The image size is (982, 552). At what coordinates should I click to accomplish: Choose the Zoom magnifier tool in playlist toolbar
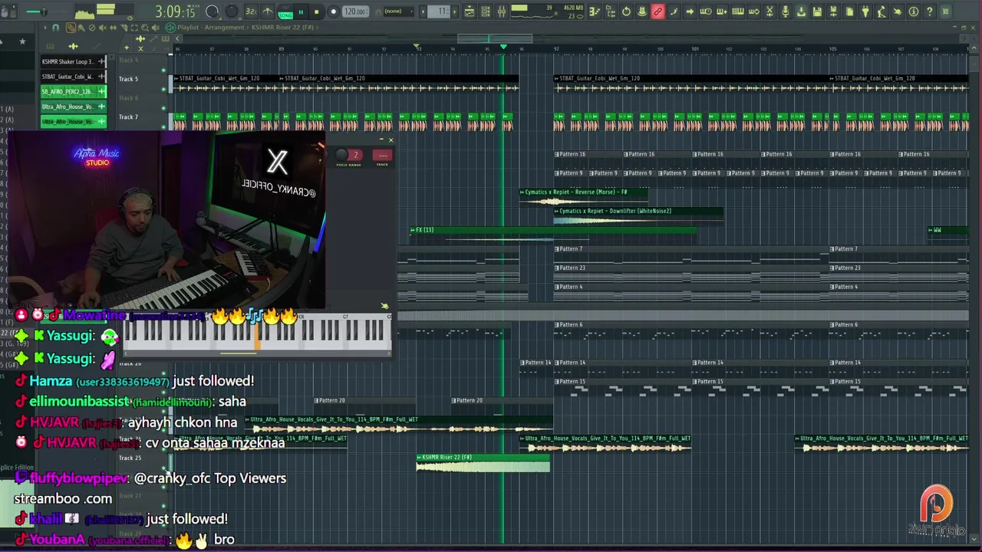coord(144,28)
